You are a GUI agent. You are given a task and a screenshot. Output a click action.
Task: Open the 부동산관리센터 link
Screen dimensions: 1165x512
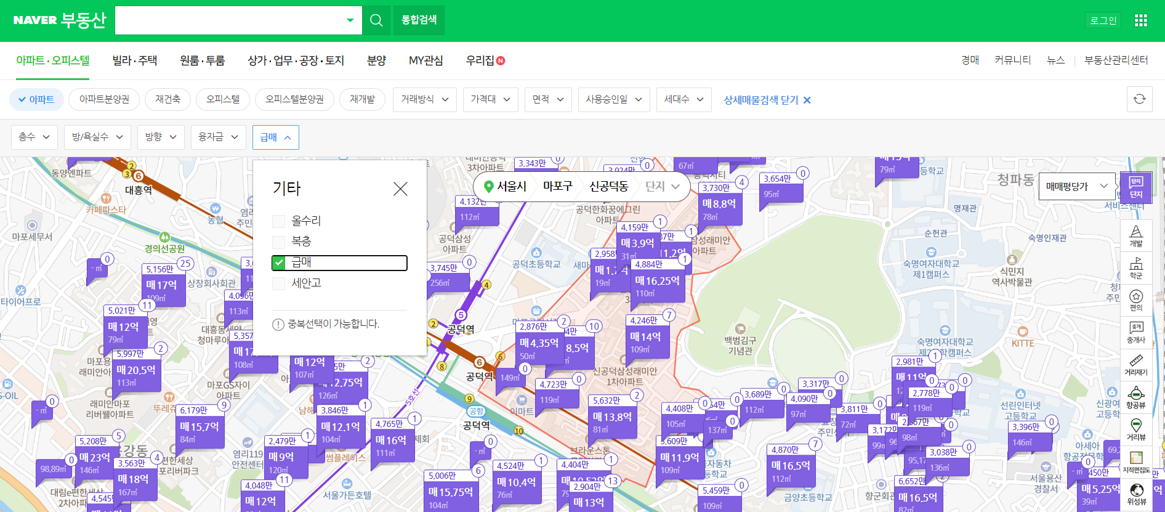click(x=1116, y=60)
